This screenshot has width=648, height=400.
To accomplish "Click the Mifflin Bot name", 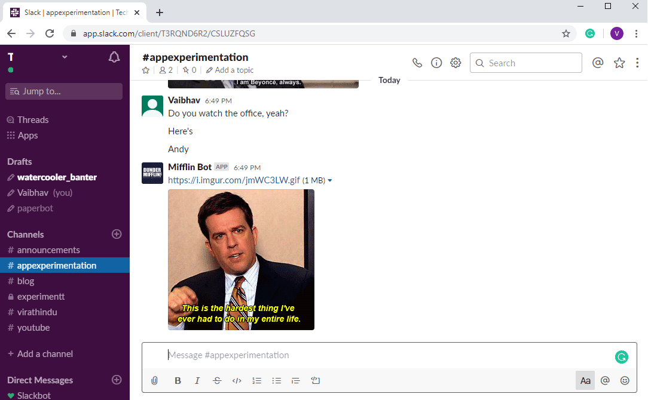I will (189, 167).
